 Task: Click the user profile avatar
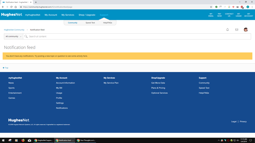[x=246, y=30]
